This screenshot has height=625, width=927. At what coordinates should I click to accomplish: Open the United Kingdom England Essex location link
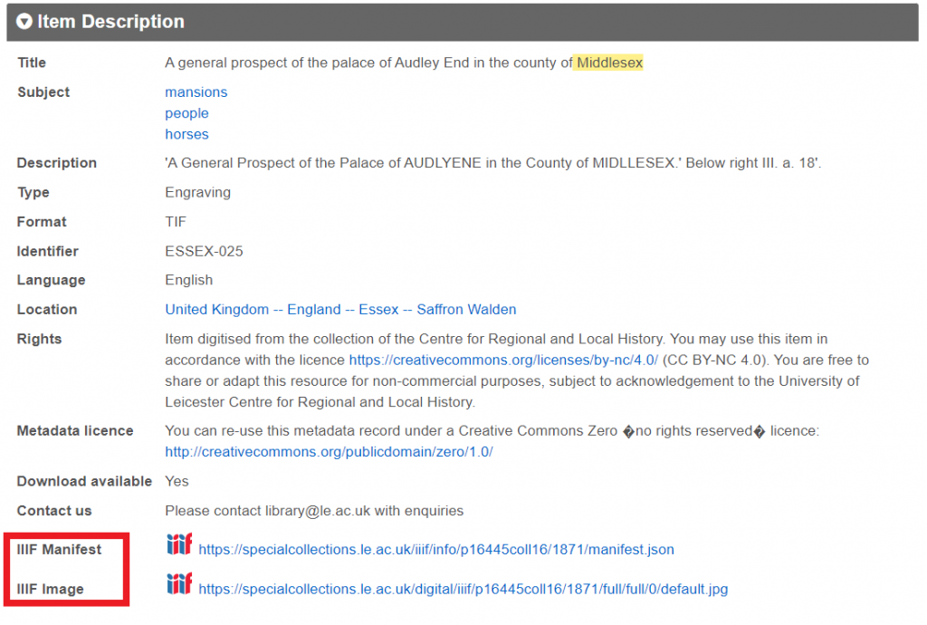[x=340, y=310]
